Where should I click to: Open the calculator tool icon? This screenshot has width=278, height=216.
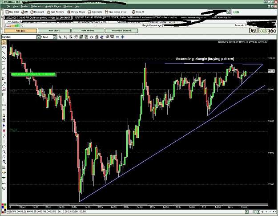(4, 121)
